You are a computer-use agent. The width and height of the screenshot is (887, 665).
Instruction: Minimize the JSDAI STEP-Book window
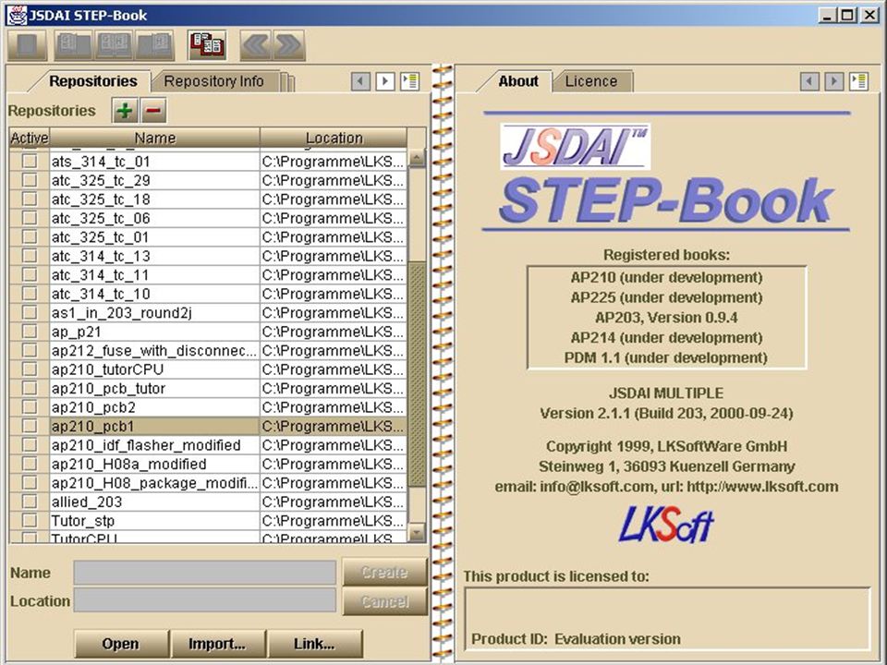pyautogui.click(x=828, y=16)
